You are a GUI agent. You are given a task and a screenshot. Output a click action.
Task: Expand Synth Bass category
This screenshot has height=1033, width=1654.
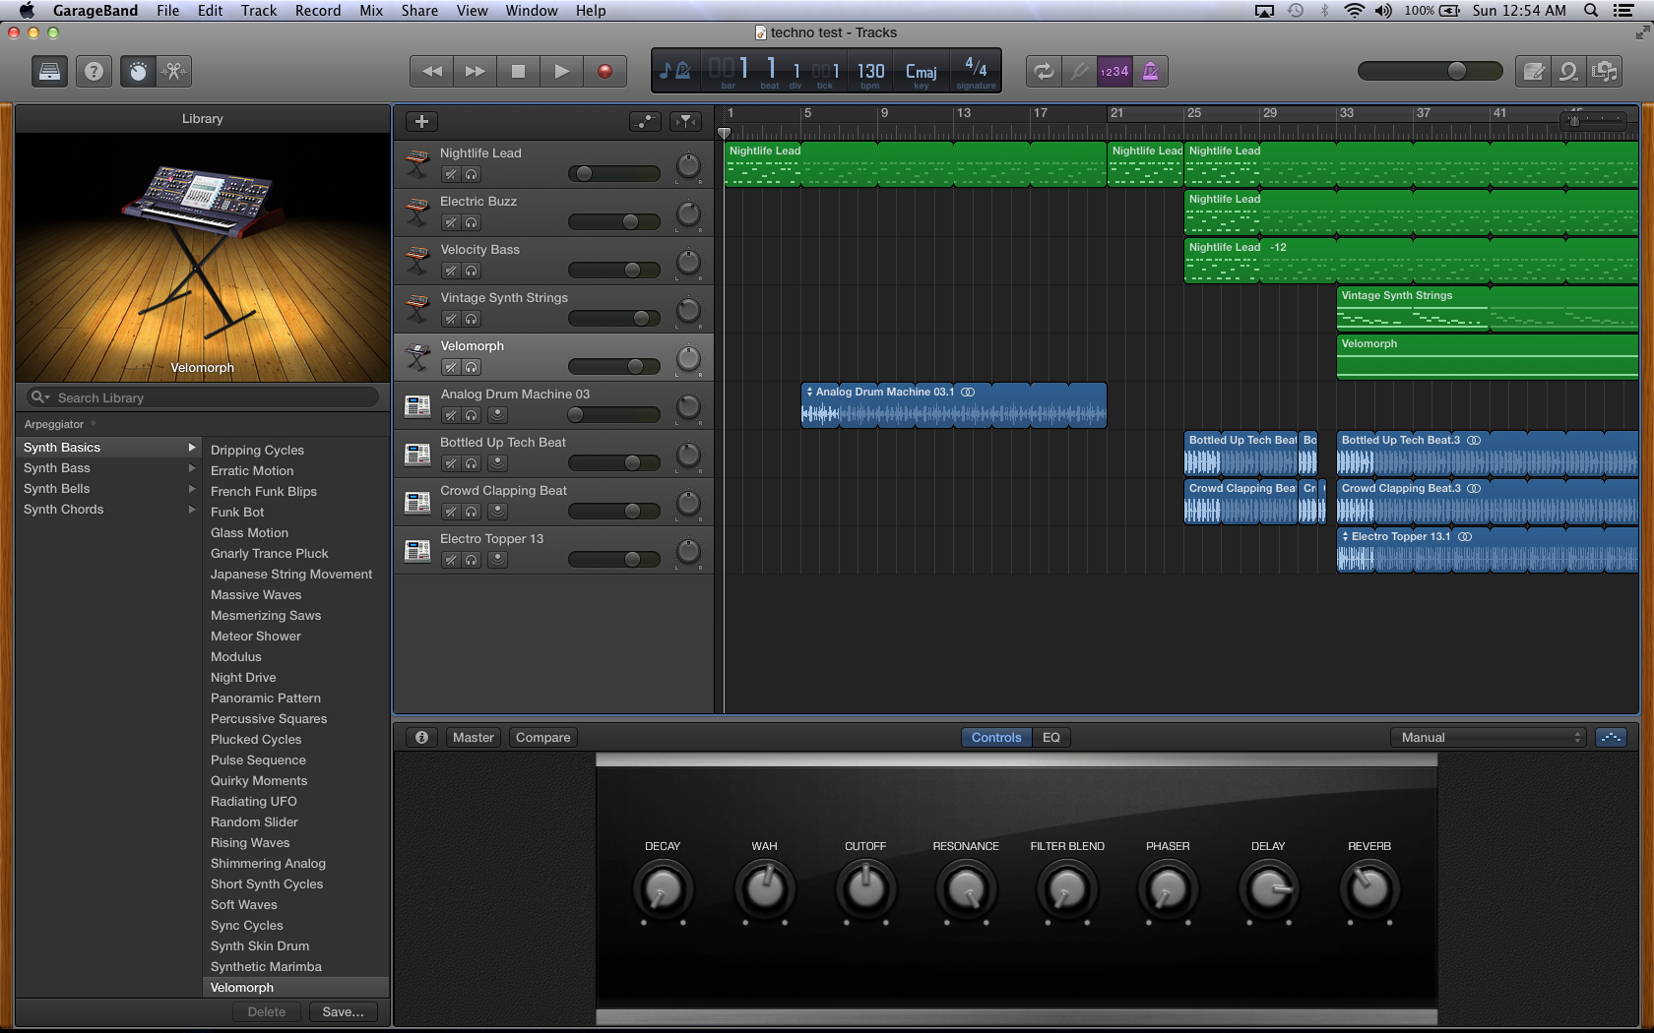[x=192, y=467]
